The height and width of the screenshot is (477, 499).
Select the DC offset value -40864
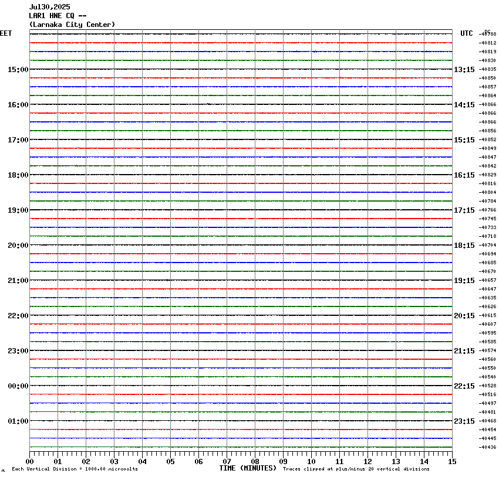(487, 96)
